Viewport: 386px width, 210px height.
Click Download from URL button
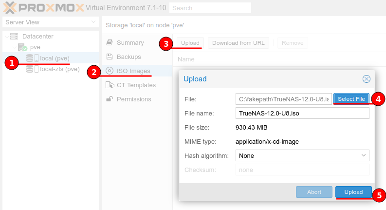(x=239, y=43)
